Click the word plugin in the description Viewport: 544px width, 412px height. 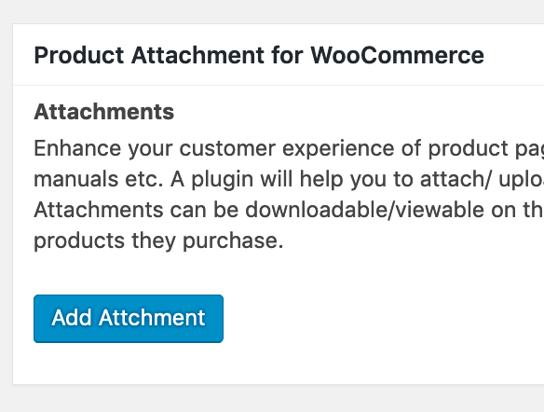[223, 181]
